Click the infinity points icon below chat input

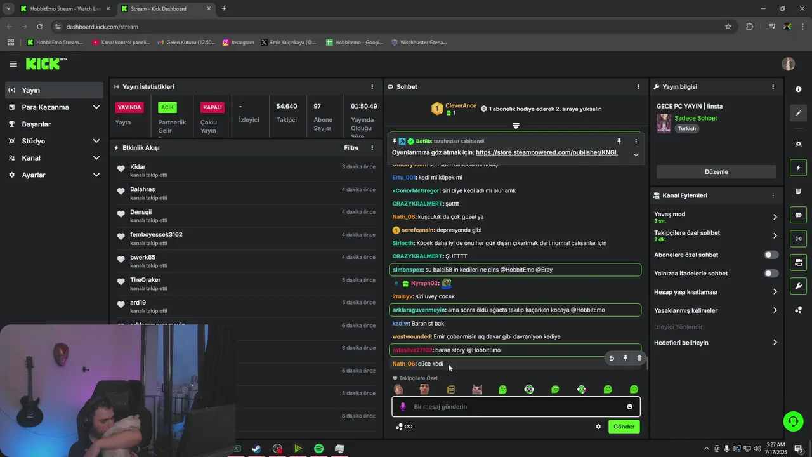[x=409, y=427]
